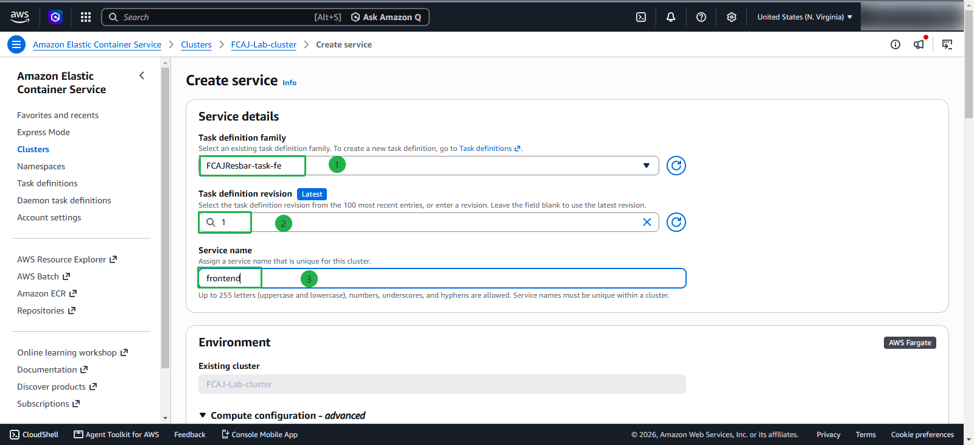
Task: Open the task definition family dropdown
Action: [x=429, y=166]
